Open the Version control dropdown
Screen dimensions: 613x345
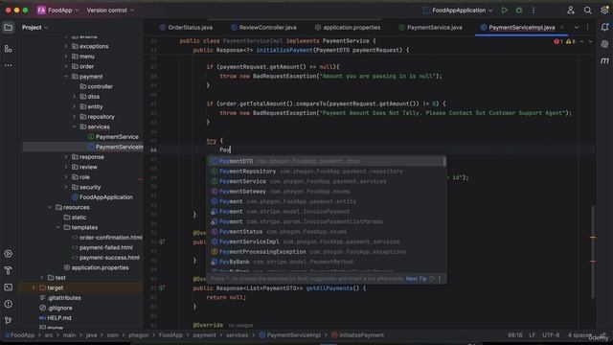click(110, 11)
